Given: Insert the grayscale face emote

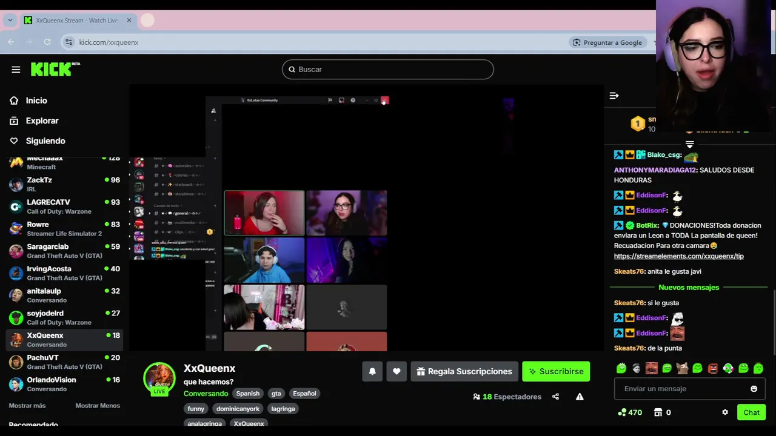Looking at the screenshot, I should coord(636,368).
